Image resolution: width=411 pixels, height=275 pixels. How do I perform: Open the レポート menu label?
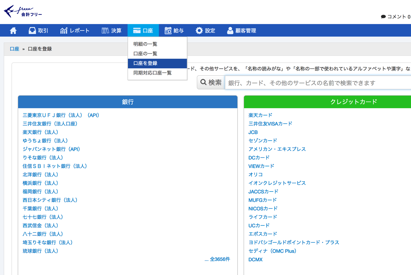80,31
